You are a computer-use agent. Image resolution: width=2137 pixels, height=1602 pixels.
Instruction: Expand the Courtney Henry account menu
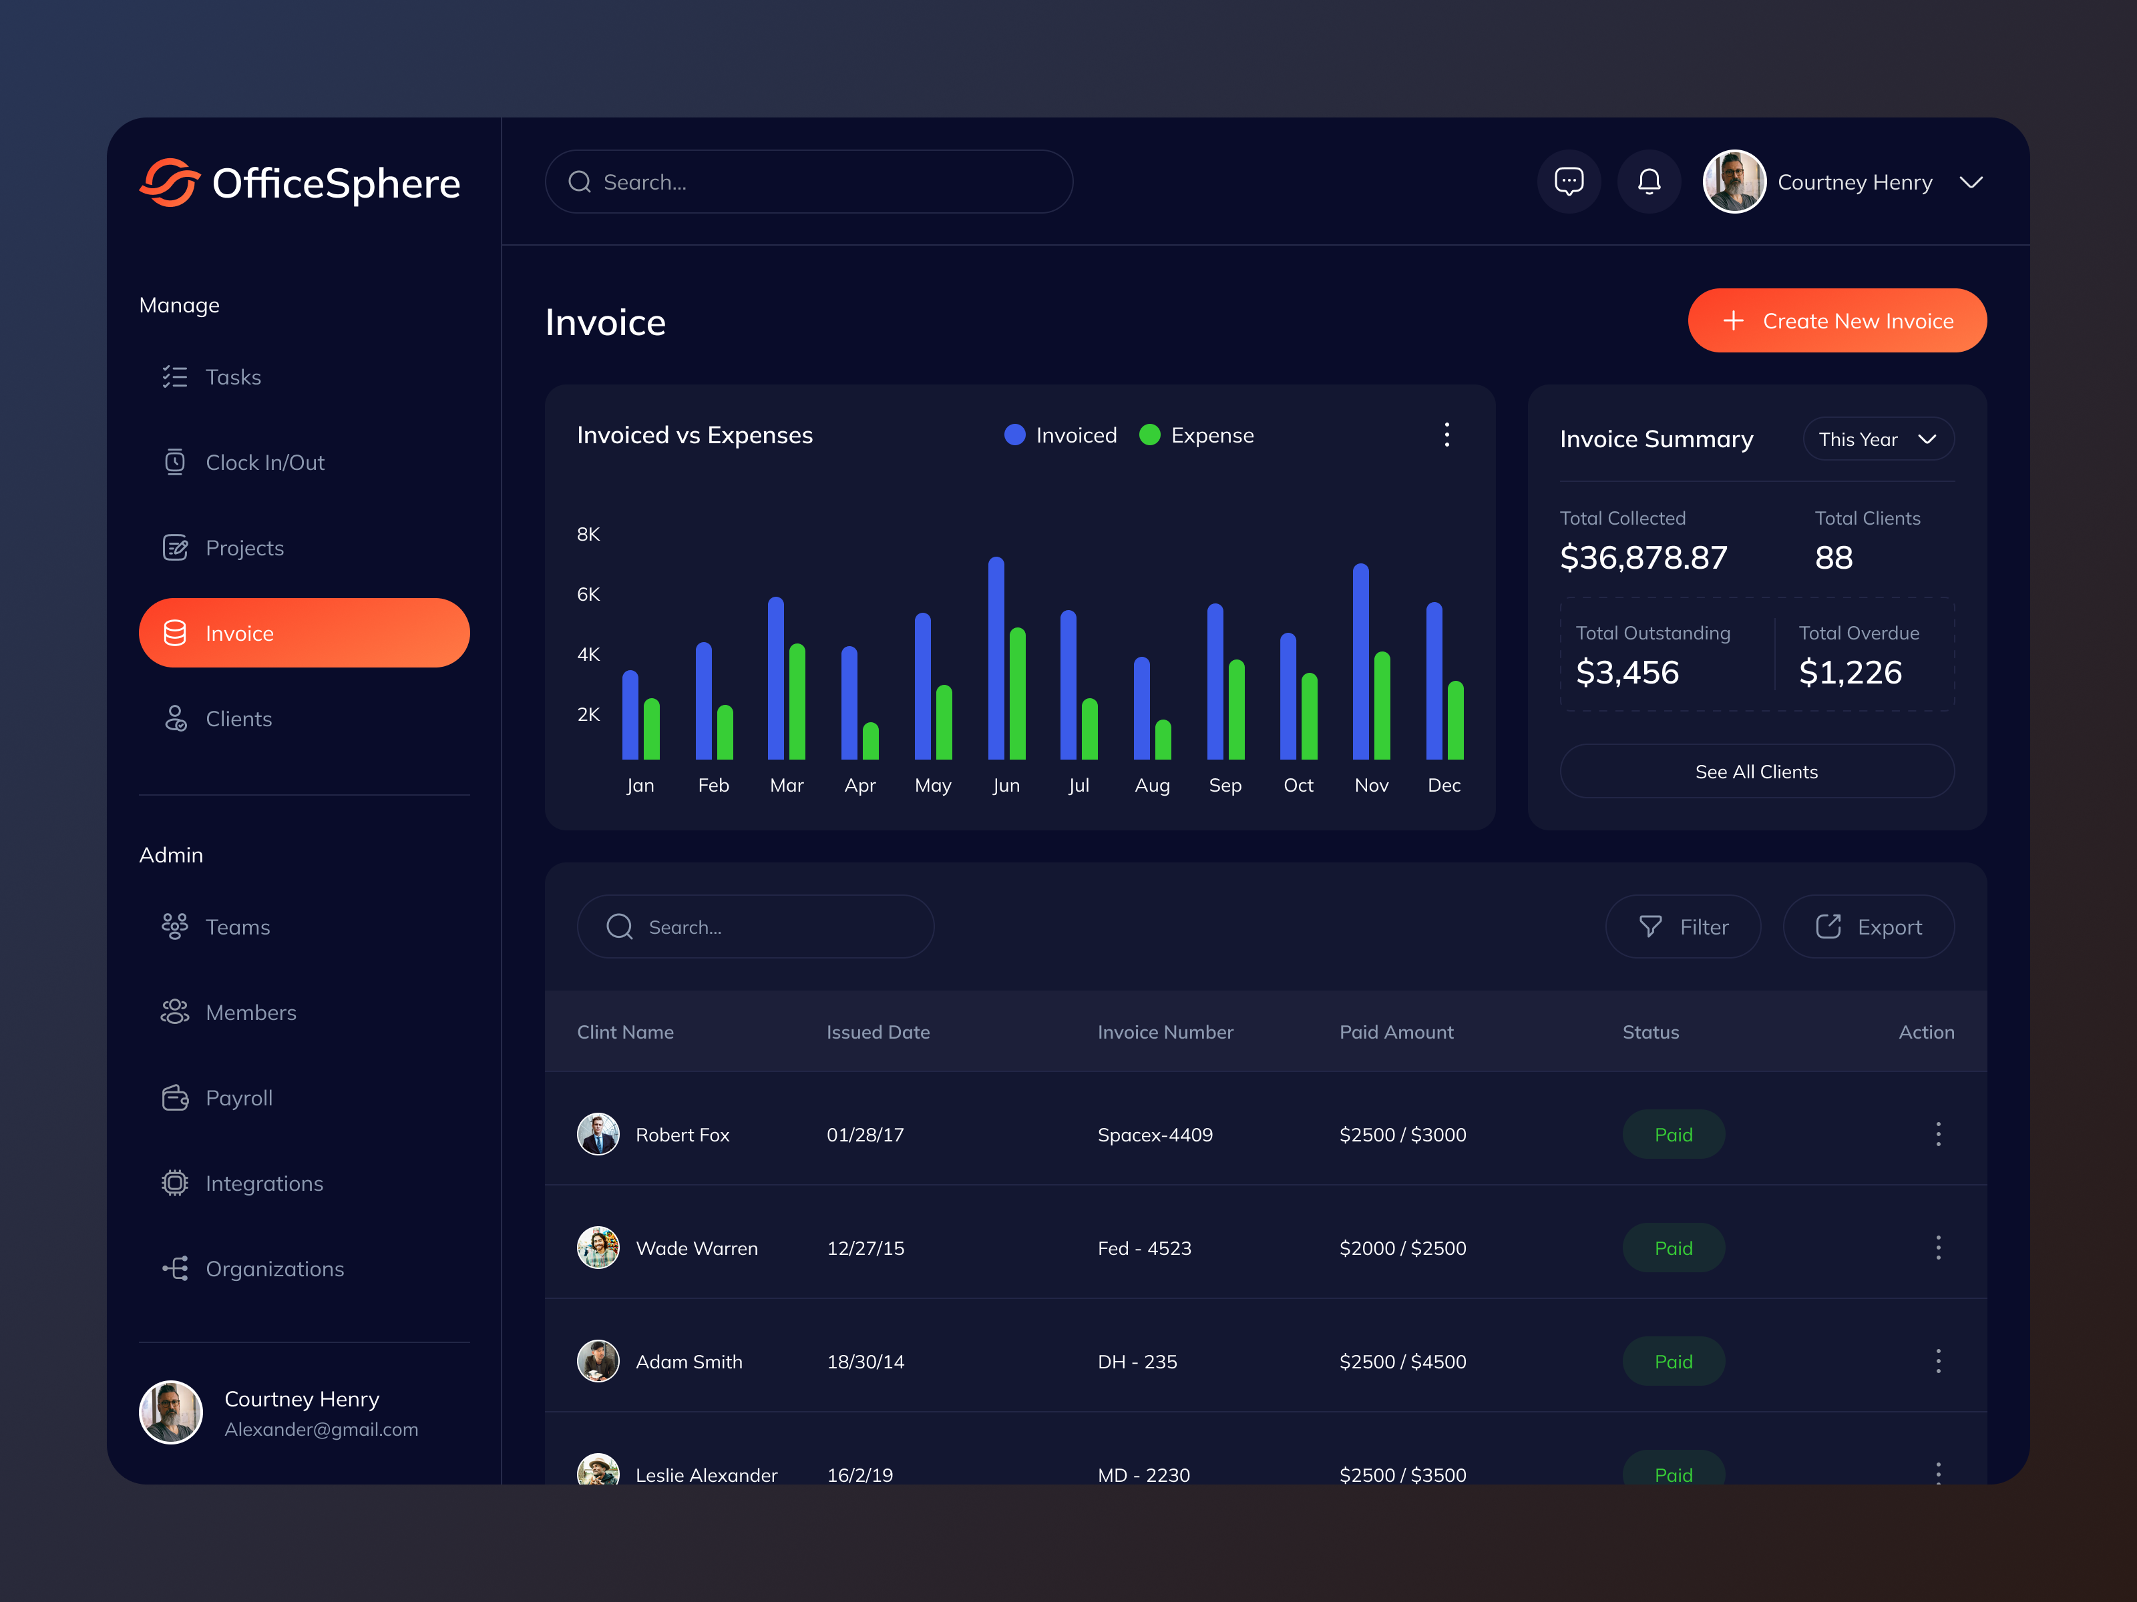click(x=1971, y=182)
